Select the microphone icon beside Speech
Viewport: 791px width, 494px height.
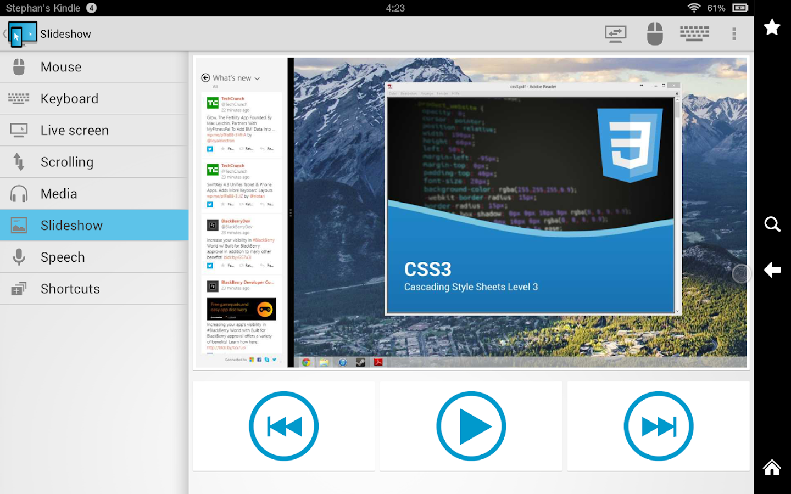pos(19,257)
